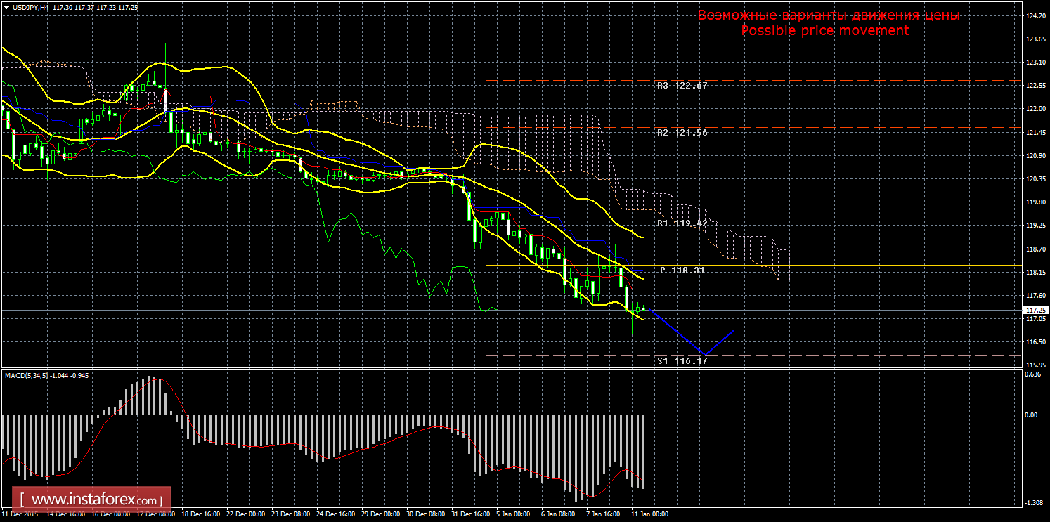Click the -1.308 MACD scale value

1033,503
